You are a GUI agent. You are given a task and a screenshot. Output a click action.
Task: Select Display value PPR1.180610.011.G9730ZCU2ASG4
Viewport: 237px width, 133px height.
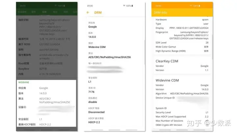click(189, 28)
